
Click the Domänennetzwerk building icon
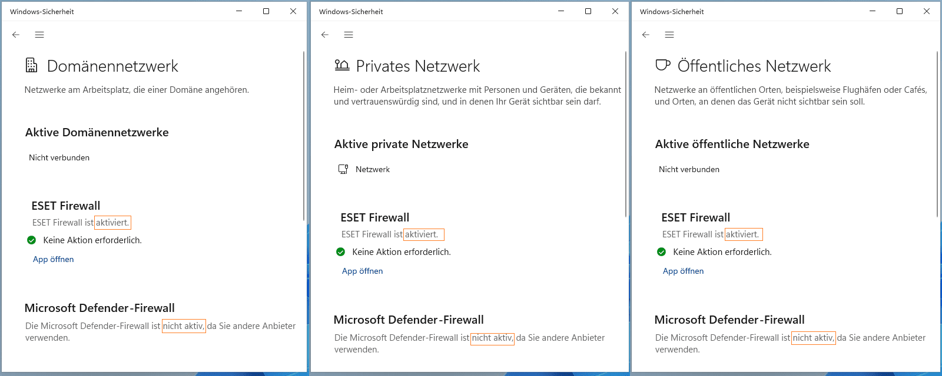pos(32,65)
